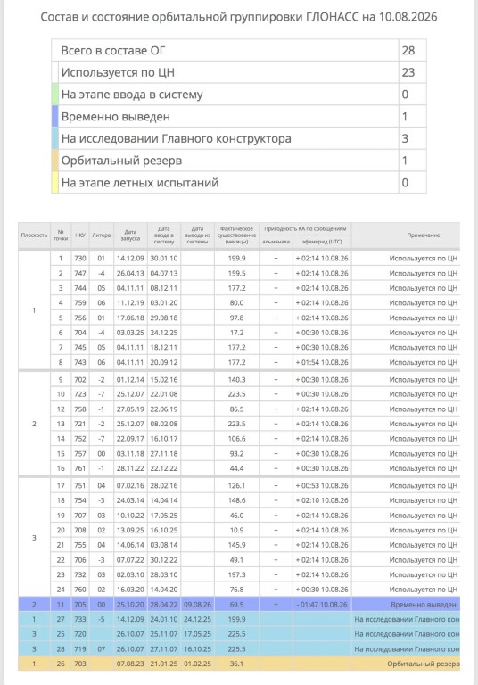Click withdrawal date 24.12.25 in row 733
Screen dimensions: 478x685
coord(197,619)
